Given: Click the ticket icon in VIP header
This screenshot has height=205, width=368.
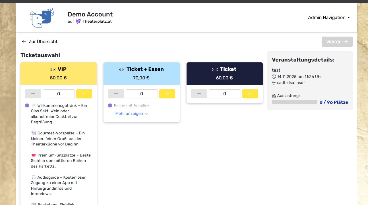Looking at the screenshot, I should click(53, 69).
